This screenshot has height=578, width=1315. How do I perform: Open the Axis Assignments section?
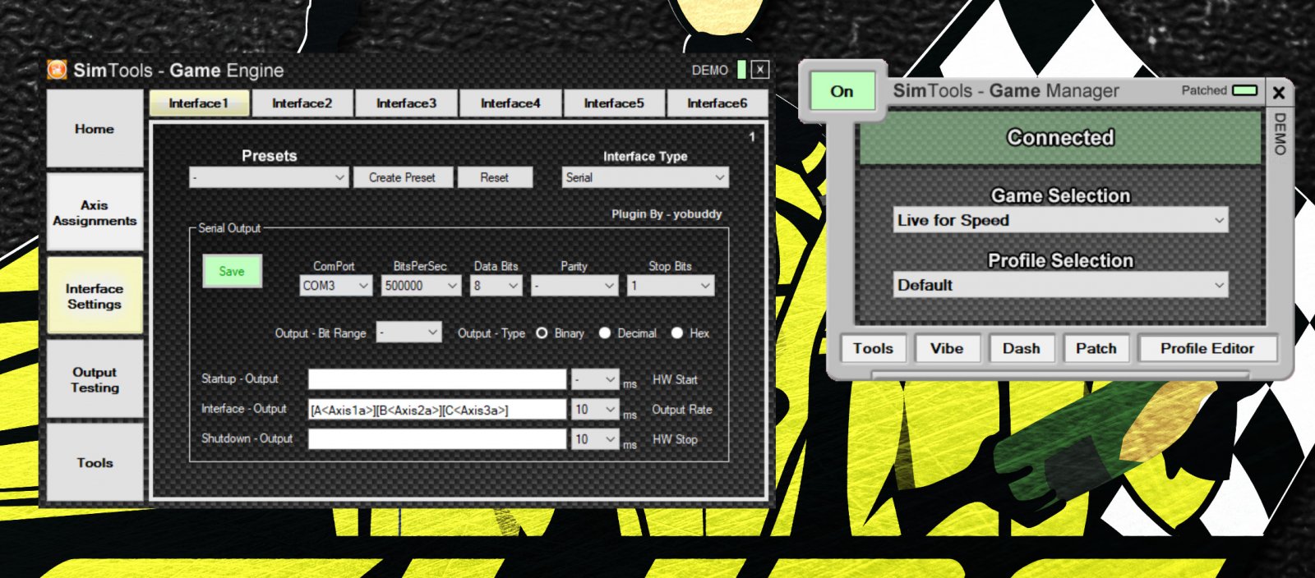click(95, 213)
